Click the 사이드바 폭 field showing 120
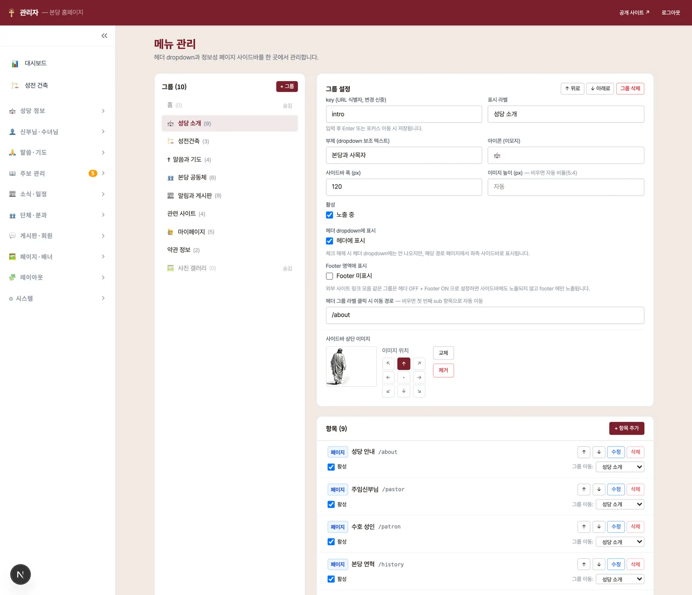Screen dimensions: 692x595 click(404, 187)
